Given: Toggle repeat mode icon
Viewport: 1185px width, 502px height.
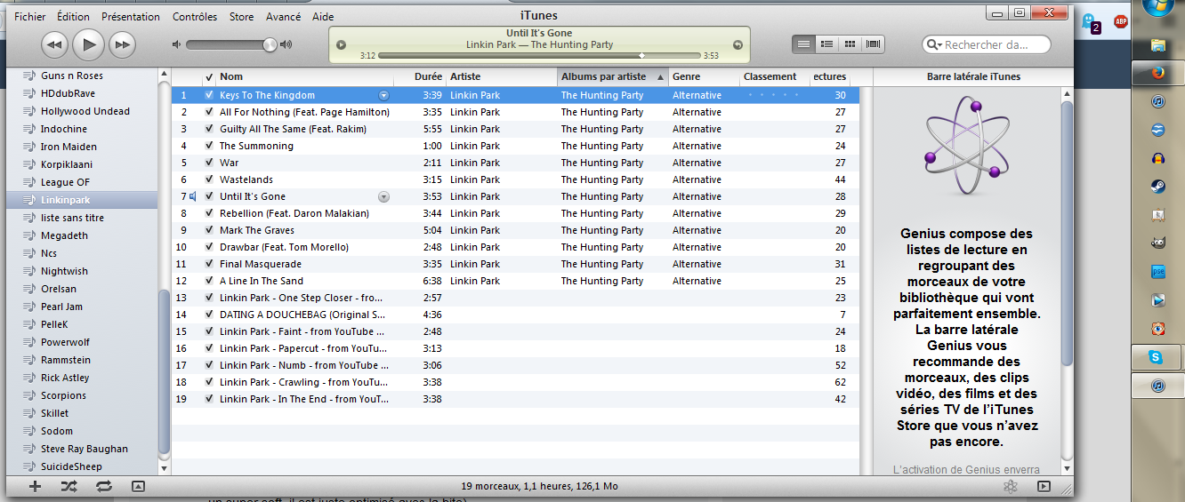Looking at the screenshot, I should [x=104, y=486].
